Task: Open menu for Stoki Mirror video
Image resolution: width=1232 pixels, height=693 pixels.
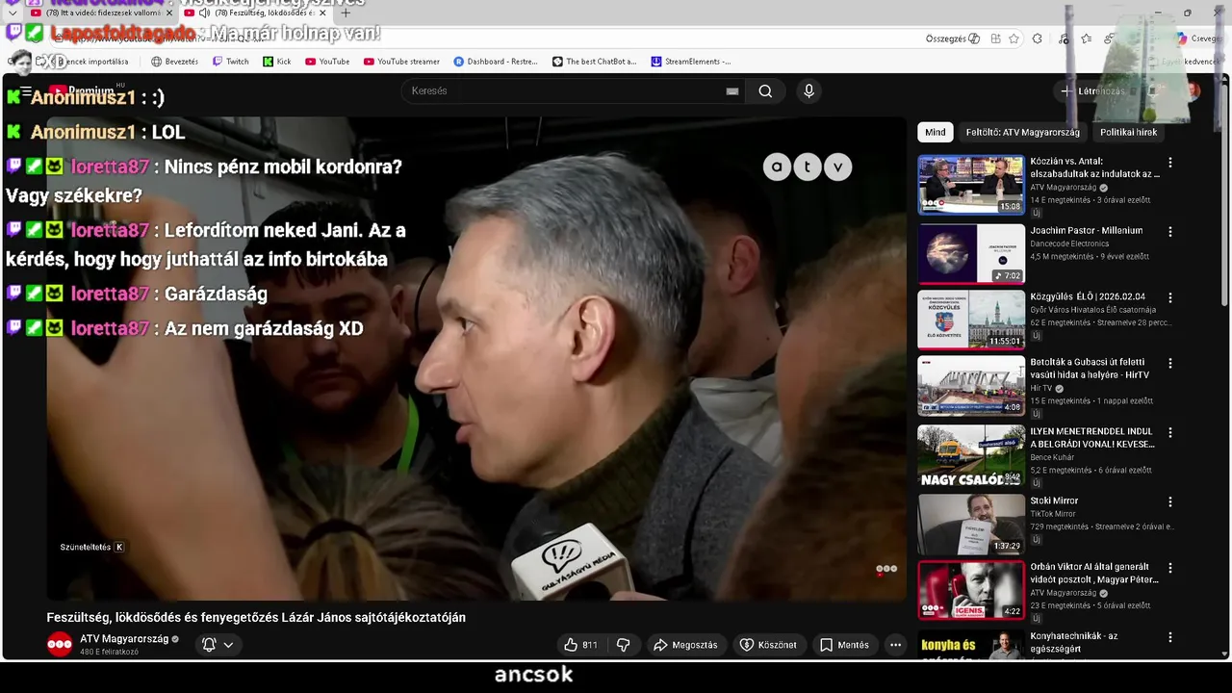Action: pos(1170,502)
